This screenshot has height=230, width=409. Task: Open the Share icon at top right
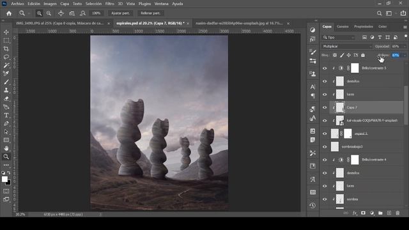(x=403, y=13)
